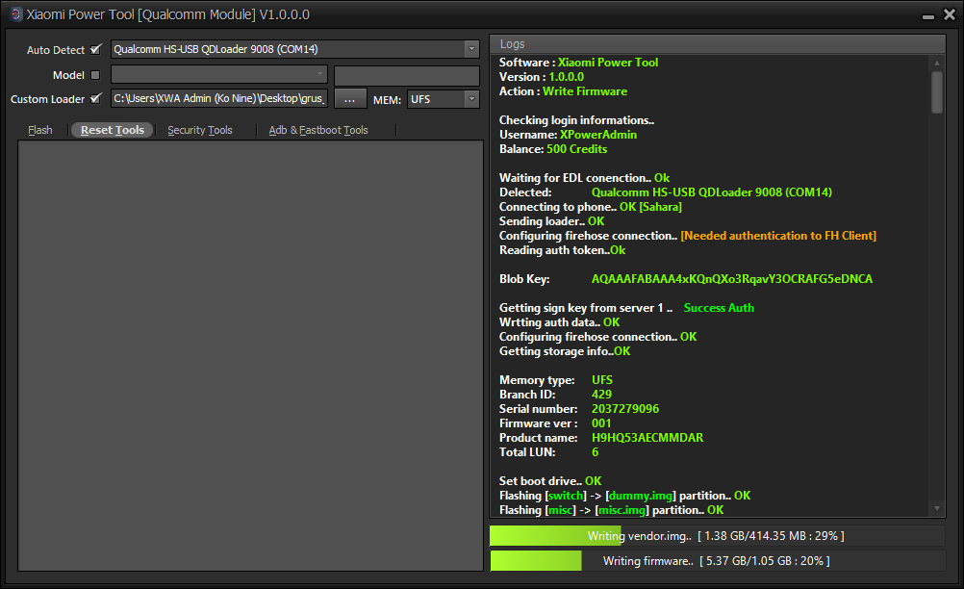Viewport: 964px width, 589px height.
Task: Click the empty text field beside Model dropdown
Action: point(406,75)
